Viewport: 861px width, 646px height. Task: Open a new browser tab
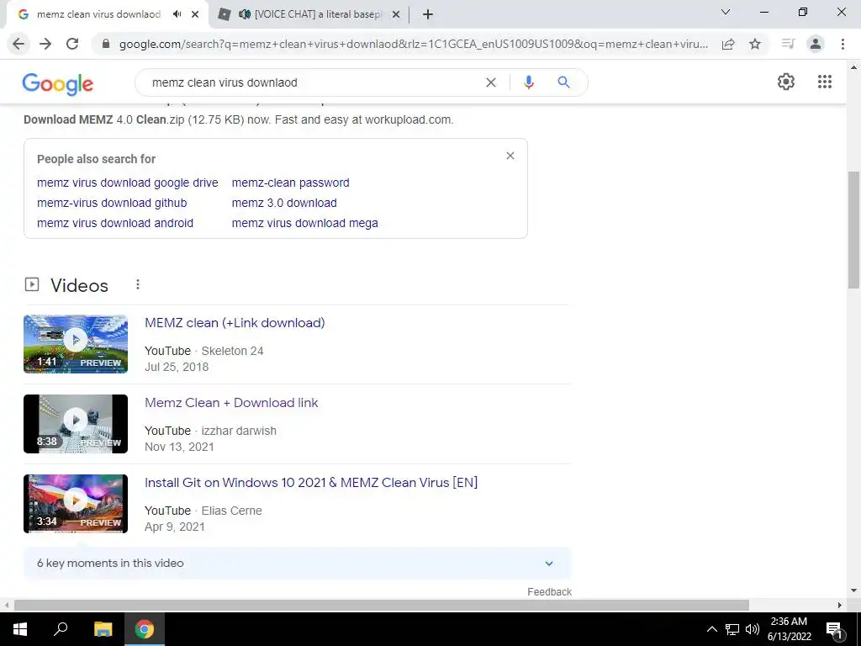[428, 14]
